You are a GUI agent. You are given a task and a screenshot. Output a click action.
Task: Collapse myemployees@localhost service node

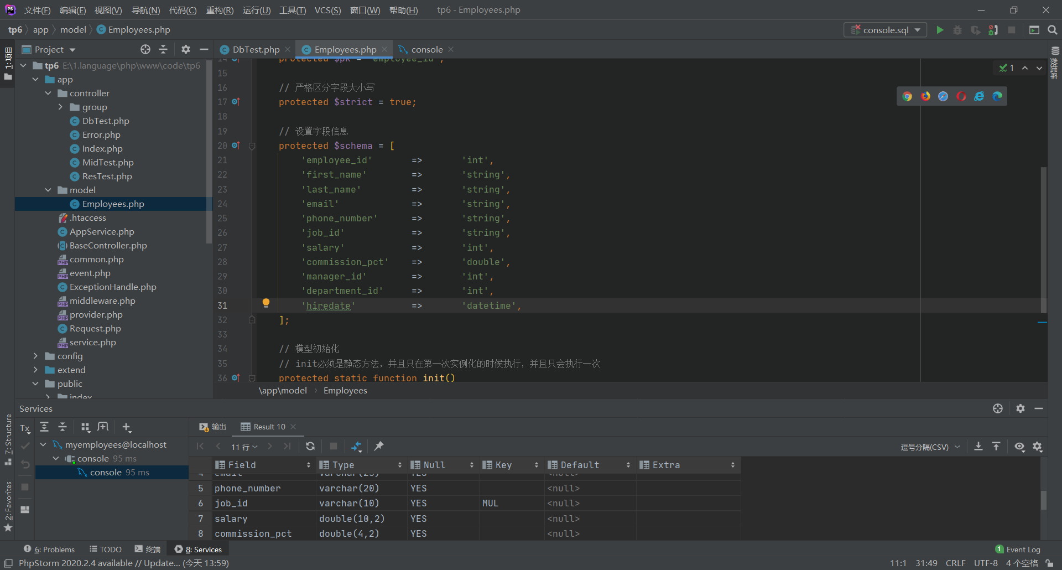coord(43,444)
